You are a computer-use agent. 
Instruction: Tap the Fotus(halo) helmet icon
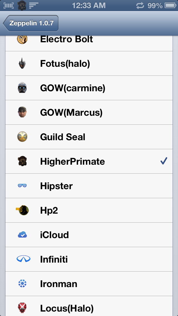(x=22, y=63)
